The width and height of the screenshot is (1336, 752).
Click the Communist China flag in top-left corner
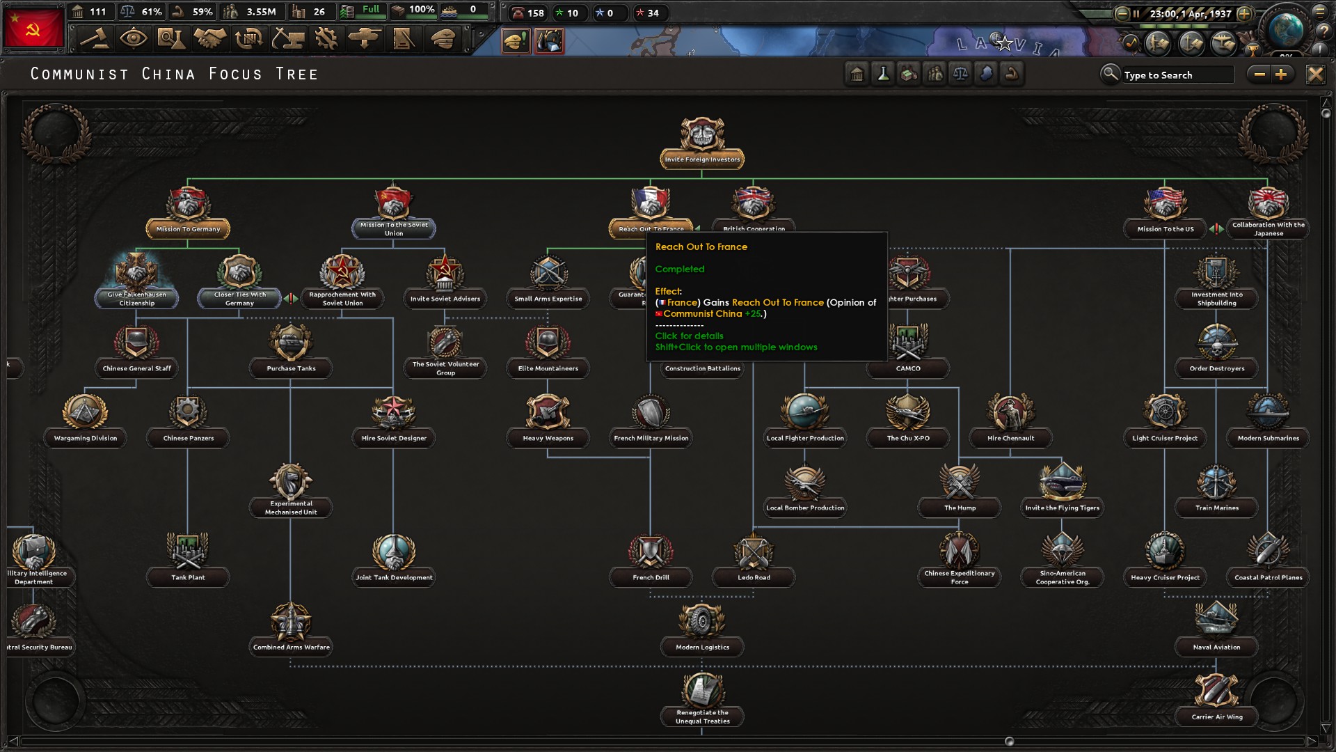pyautogui.click(x=32, y=26)
